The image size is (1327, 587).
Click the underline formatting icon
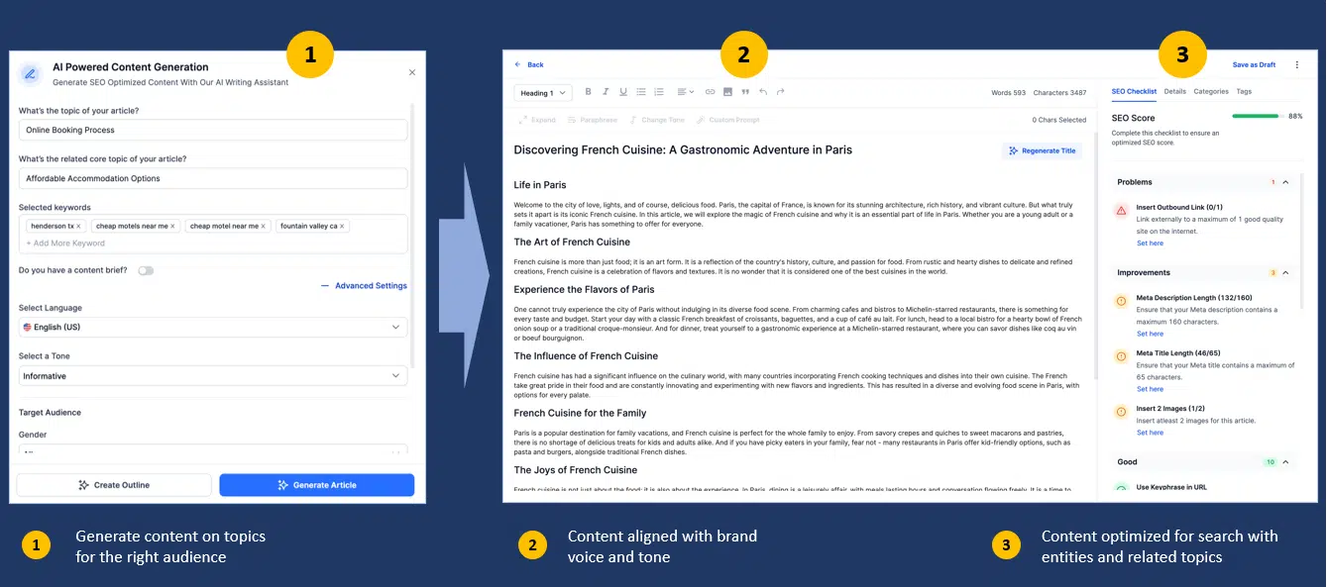coord(623,92)
